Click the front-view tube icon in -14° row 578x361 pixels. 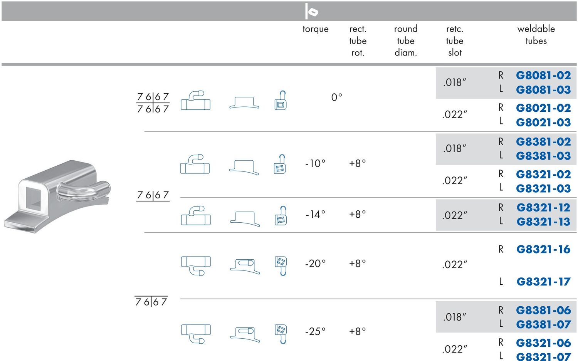(281, 216)
